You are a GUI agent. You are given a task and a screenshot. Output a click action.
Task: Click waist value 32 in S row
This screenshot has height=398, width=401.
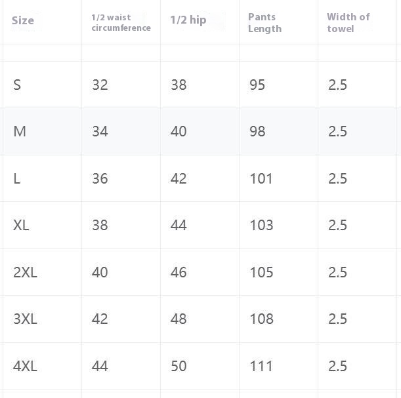[100, 85]
